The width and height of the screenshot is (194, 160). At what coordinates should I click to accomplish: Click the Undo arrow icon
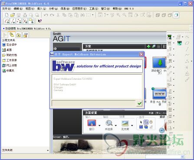pyautogui.click(x=46, y=15)
